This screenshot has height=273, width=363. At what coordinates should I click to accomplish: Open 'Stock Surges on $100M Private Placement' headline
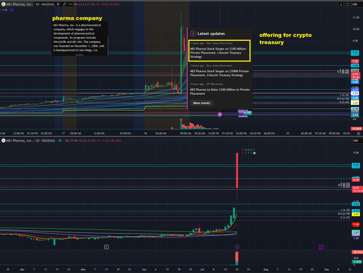tap(219, 73)
